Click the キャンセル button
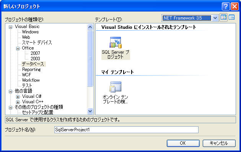 [219, 143]
